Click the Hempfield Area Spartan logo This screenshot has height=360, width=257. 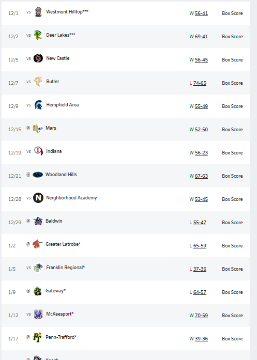coord(38,105)
